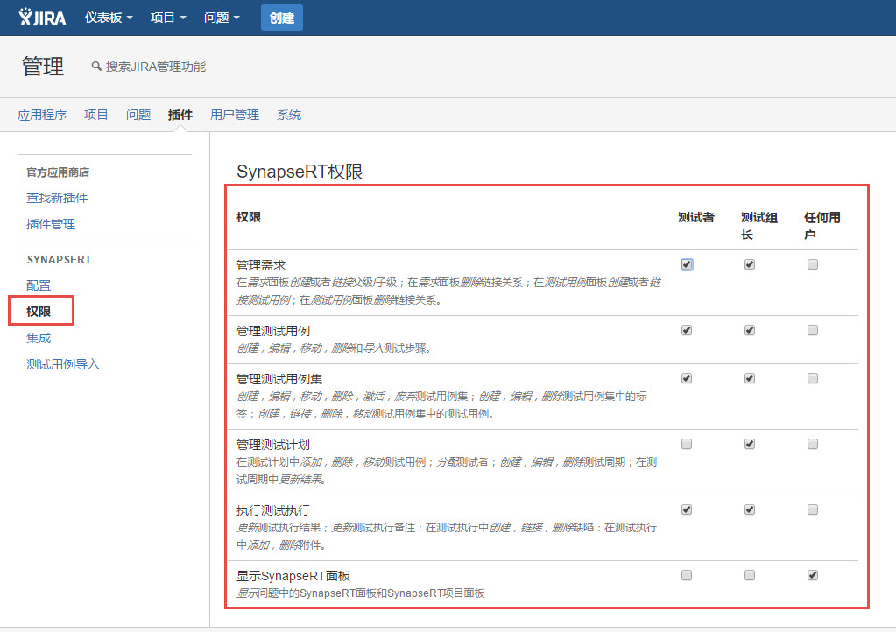896x632 pixels.
Task: Uncheck 执行测试执行 for 测试者
Action: [687, 509]
